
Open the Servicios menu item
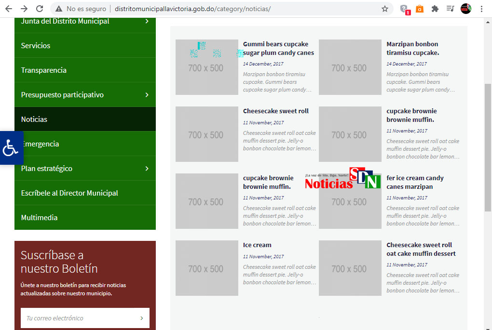pos(36,46)
